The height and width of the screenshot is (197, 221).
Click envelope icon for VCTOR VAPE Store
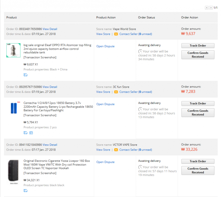coord(116,150)
